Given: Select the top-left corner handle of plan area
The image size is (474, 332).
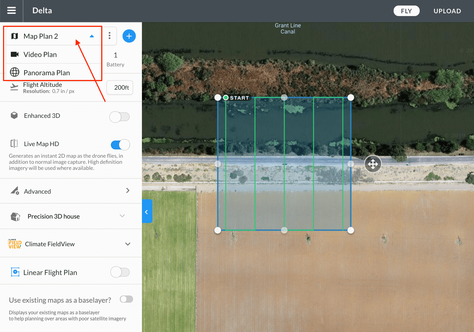Looking at the screenshot, I should (218, 97).
